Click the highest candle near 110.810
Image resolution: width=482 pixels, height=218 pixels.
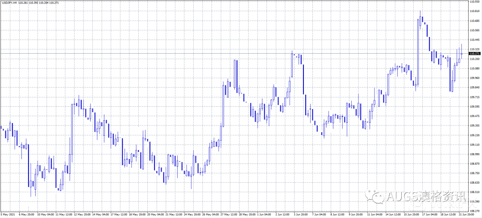coord(420,20)
